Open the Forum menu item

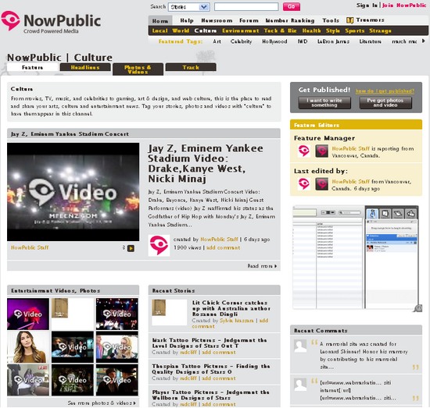pos(249,20)
